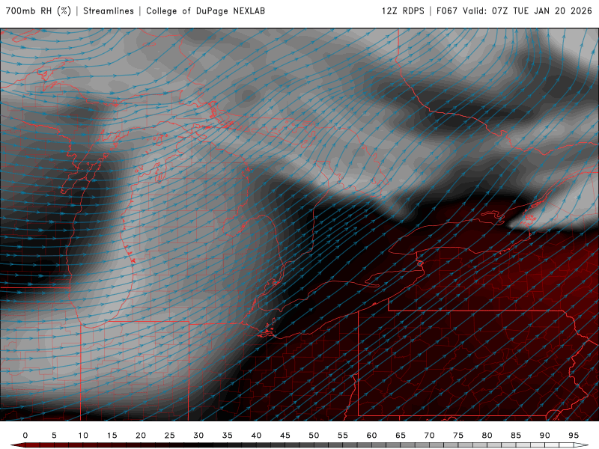Click the "20" humidity legend label
Screen dimensions: 599x449
point(141,436)
